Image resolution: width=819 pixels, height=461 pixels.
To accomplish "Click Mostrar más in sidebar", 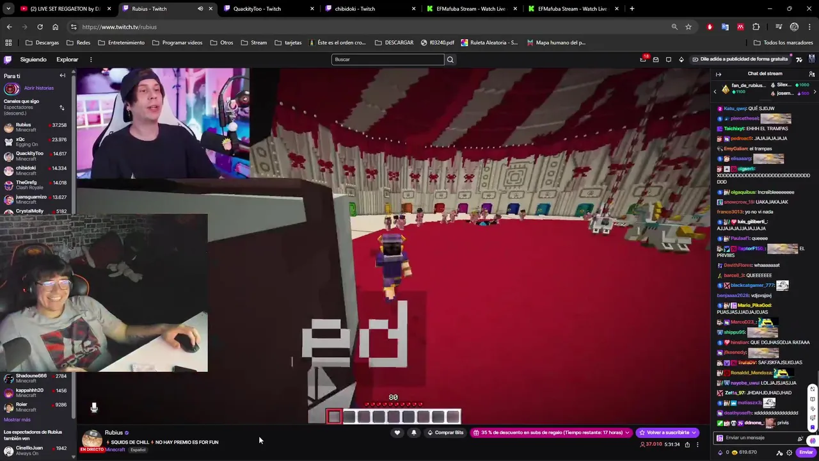I will click(x=17, y=419).
